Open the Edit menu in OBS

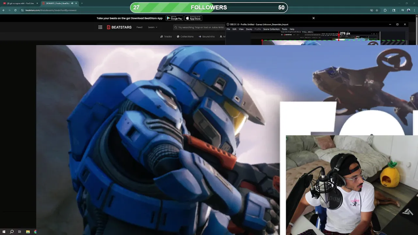[234, 29]
